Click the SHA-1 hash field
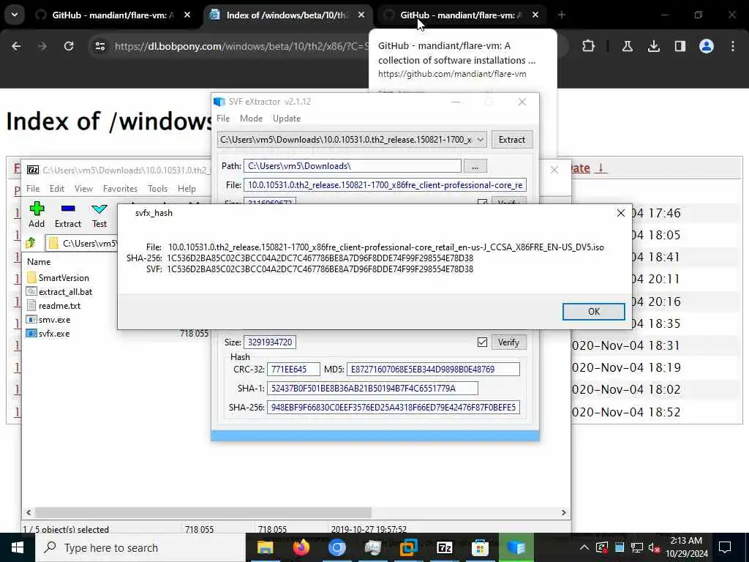 pos(372,389)
